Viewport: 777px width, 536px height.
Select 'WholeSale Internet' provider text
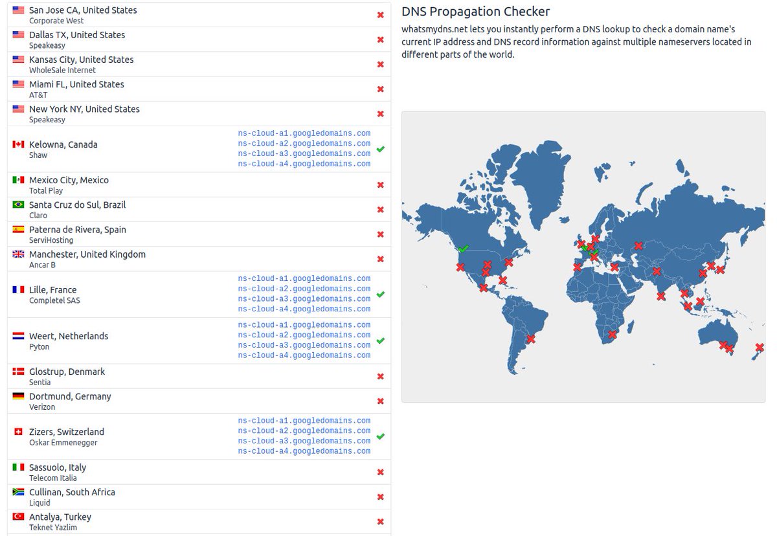coord(62,70)
